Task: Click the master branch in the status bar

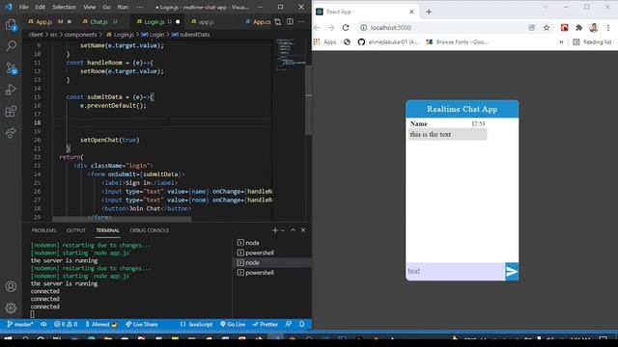Action: tap(19, 324)
